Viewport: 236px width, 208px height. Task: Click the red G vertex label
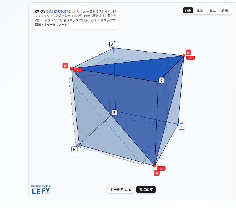[x=157, y=173]
